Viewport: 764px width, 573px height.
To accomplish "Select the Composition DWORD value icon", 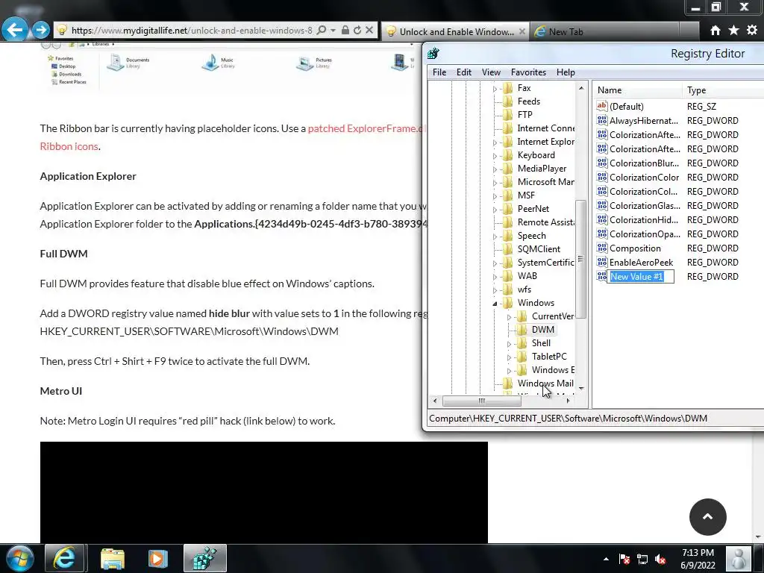I will [x=602, y=248].
